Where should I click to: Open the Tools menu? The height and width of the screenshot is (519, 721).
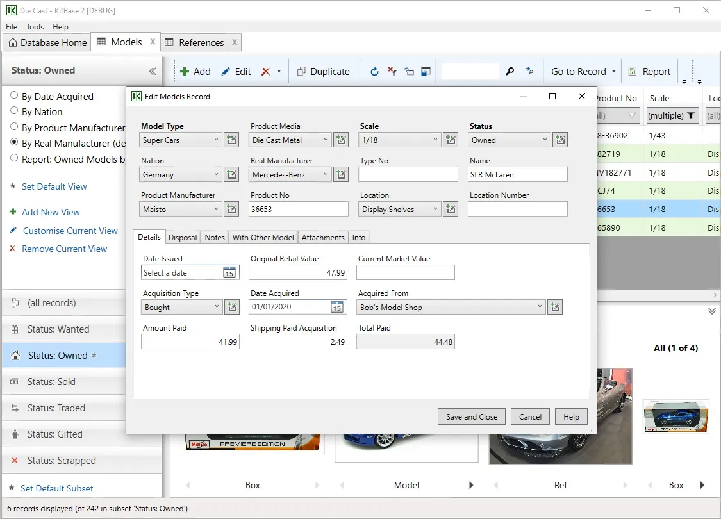(x=35, y=27)
